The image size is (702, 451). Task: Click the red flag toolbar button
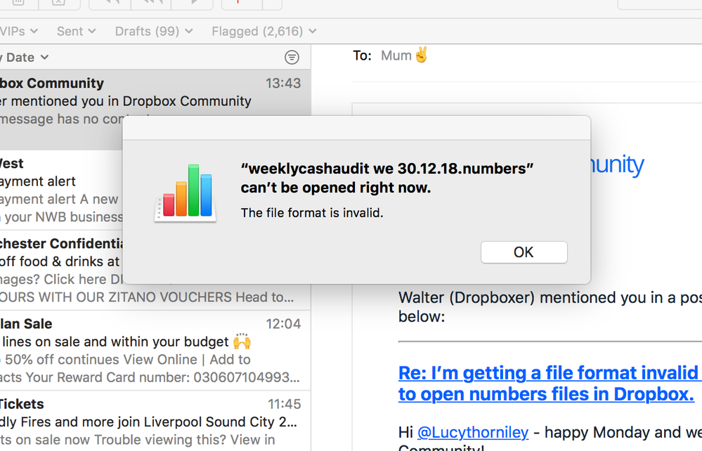click(x=238, y=4)
